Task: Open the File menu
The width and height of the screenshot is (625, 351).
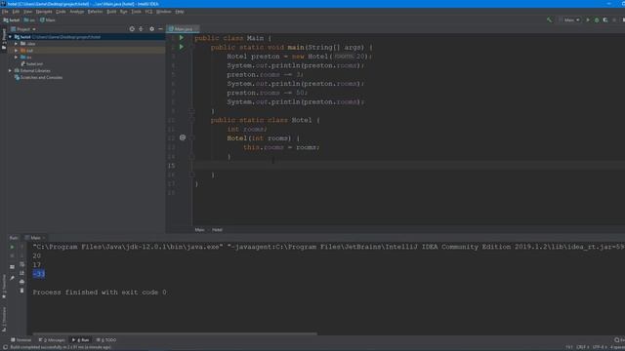Action: click(5, 12)
